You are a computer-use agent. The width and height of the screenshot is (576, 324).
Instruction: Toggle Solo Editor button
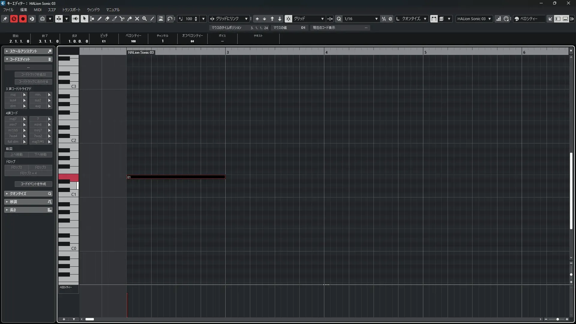coord(14,19)
